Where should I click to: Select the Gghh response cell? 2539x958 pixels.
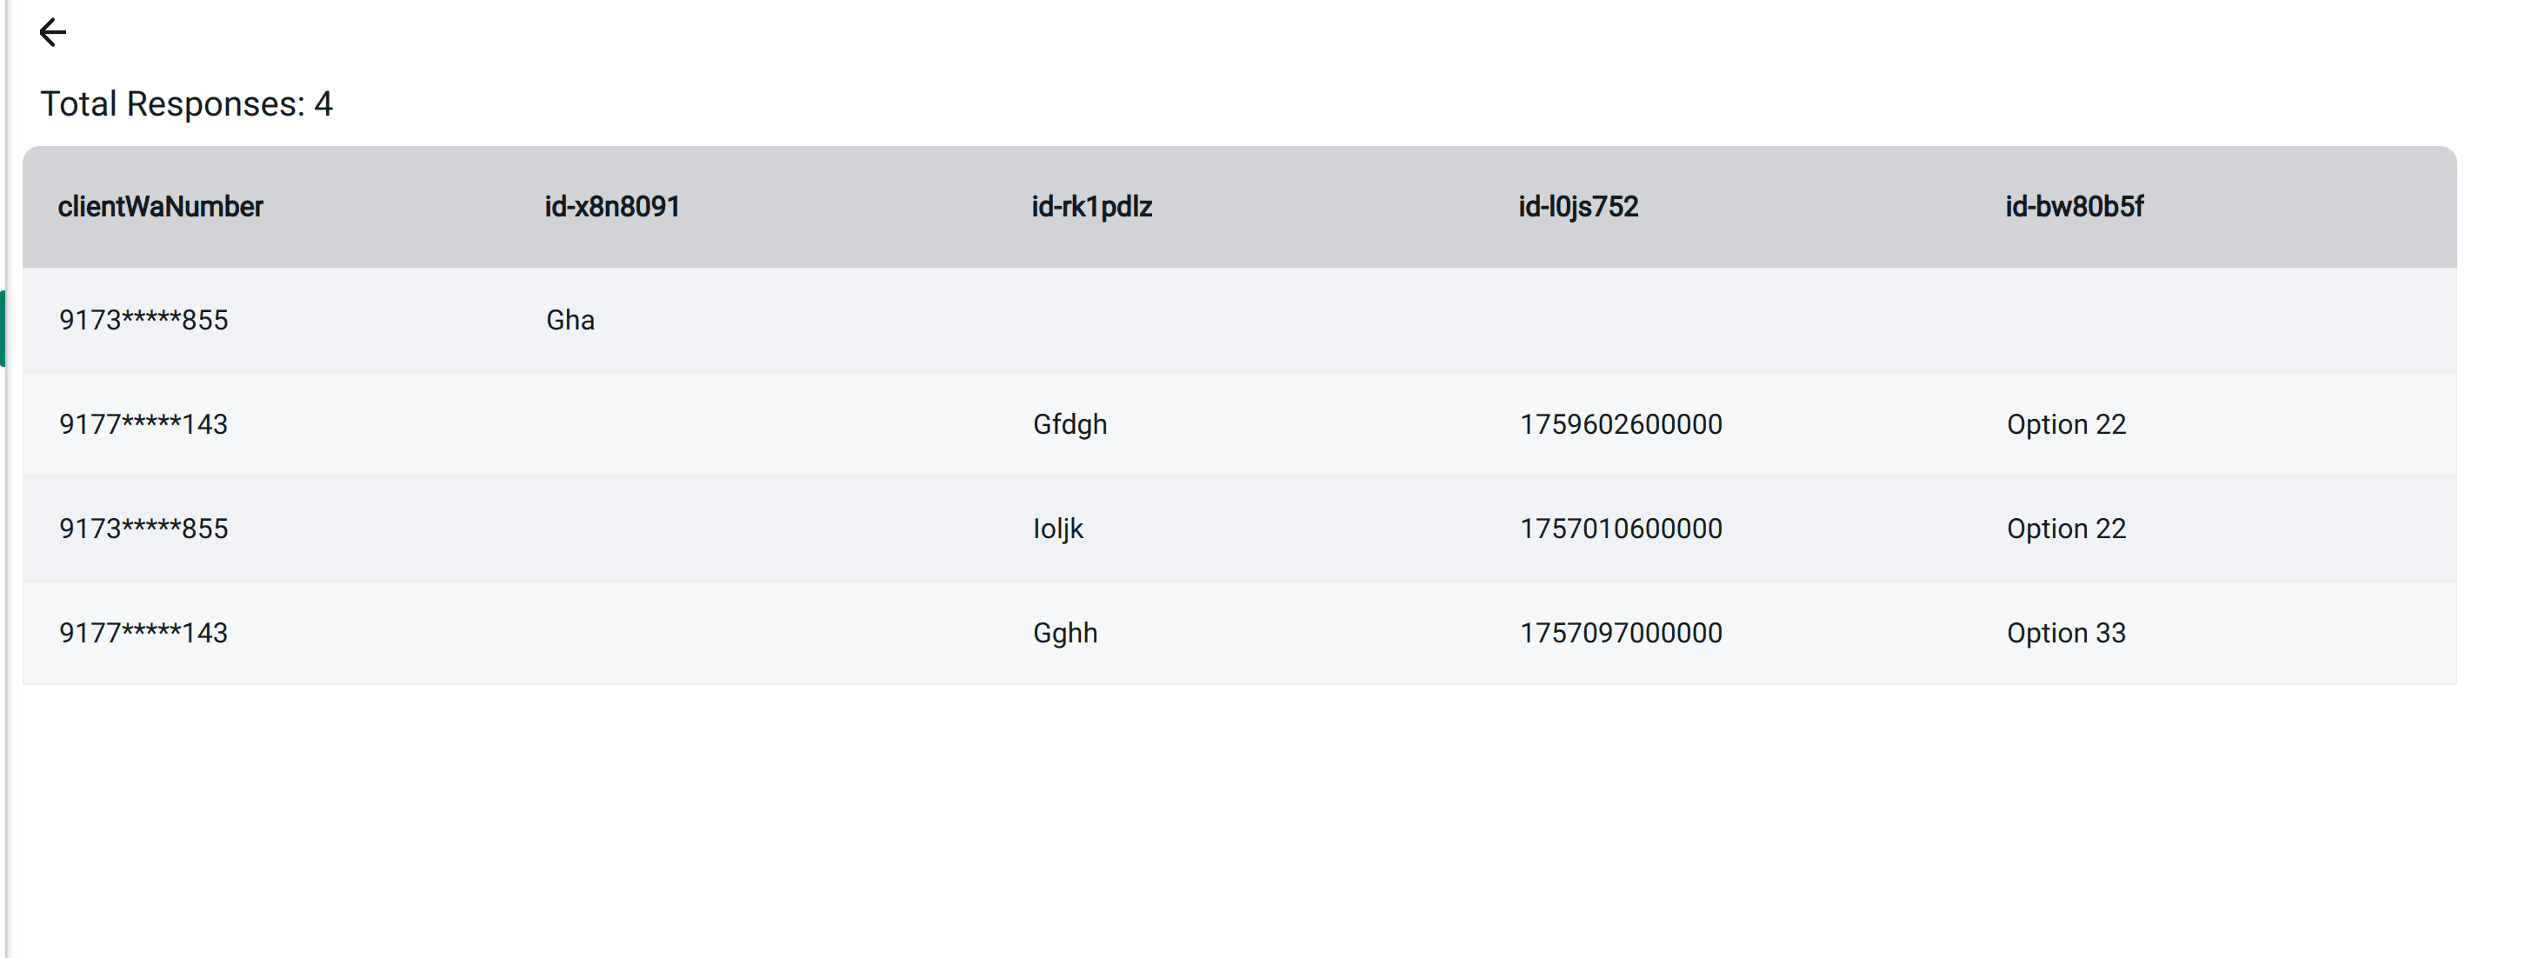pos(1064,633)
